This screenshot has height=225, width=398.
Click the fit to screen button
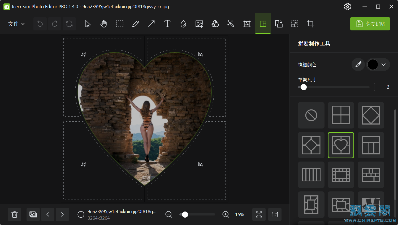coord(259,214)
